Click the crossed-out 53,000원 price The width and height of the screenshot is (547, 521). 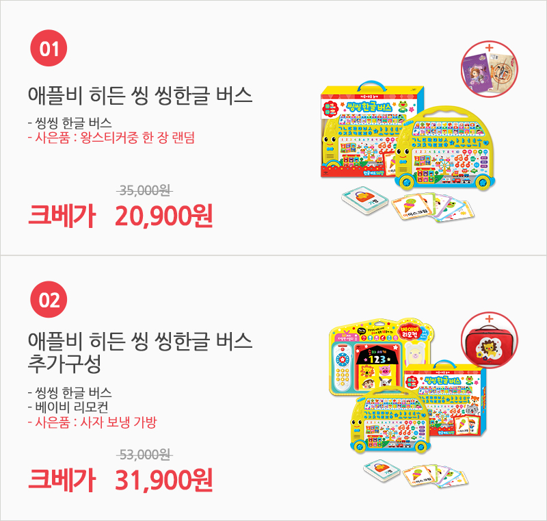pos(145,455)
